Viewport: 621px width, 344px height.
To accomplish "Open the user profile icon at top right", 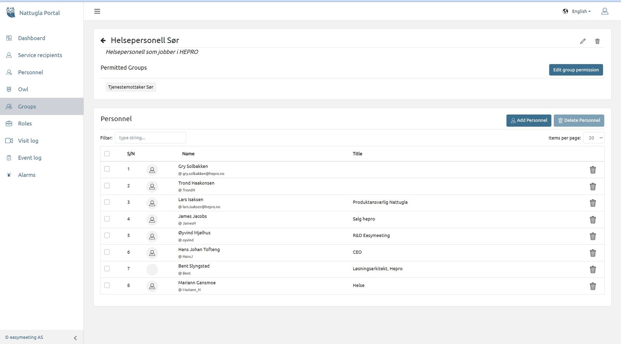I will pos(604,11).
